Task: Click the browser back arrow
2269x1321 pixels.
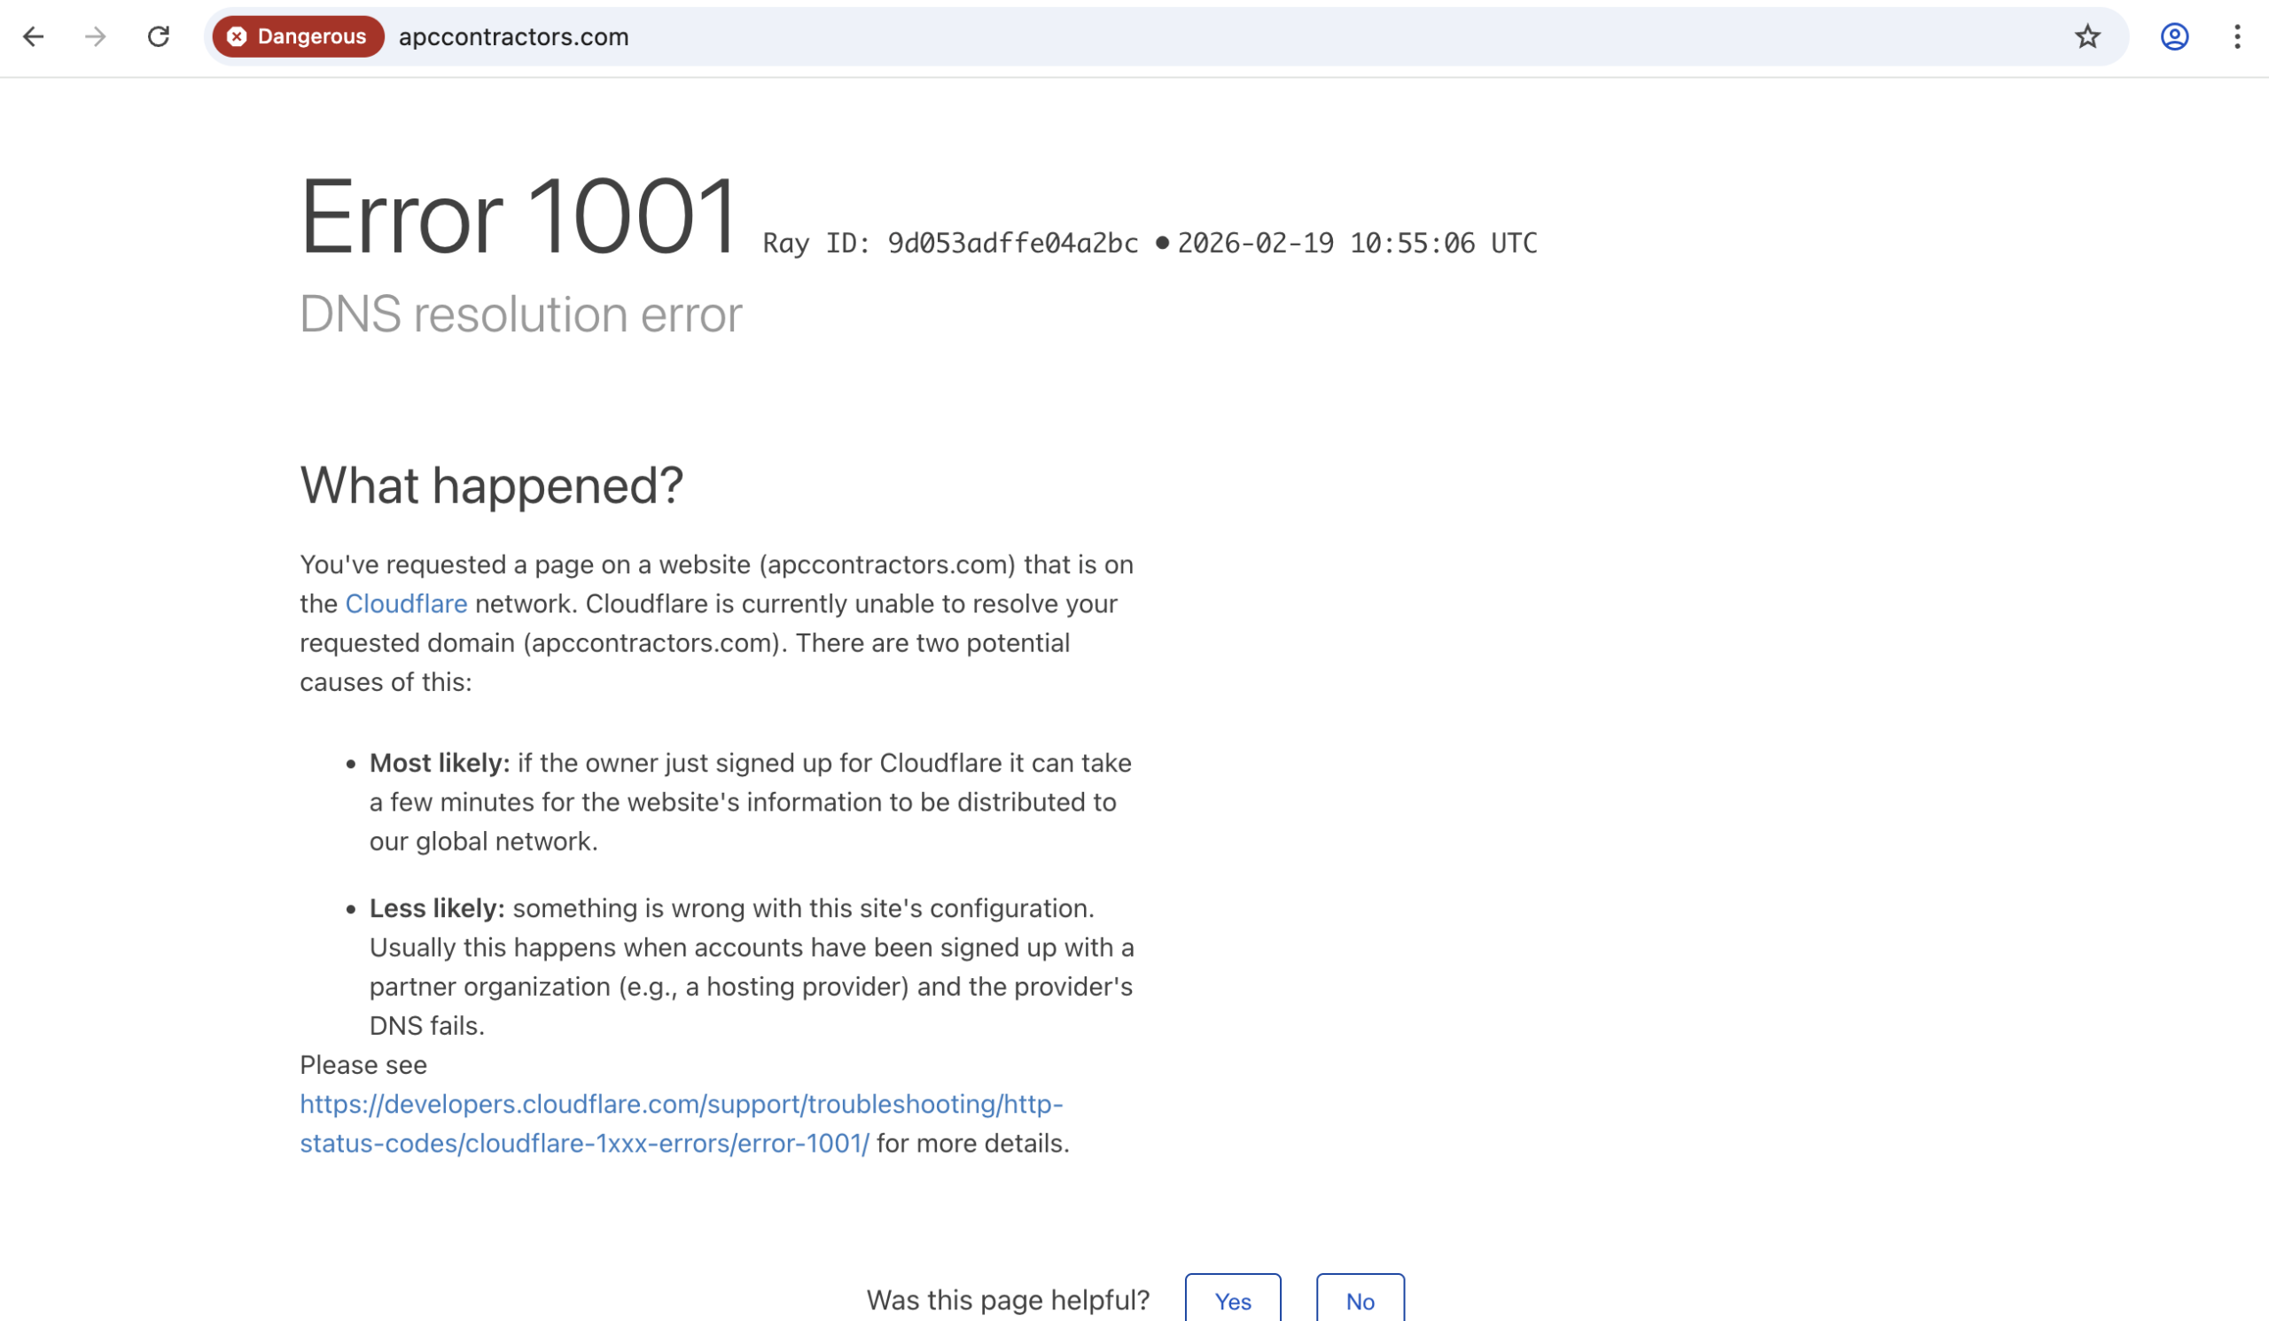Action: (x=34, y=37)
